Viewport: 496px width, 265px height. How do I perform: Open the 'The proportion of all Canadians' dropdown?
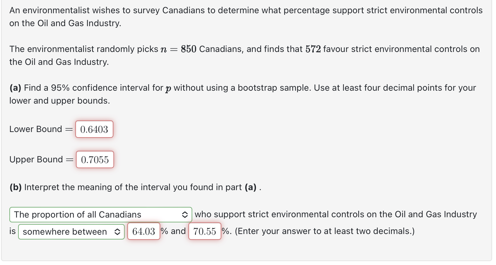click(97, 215)
